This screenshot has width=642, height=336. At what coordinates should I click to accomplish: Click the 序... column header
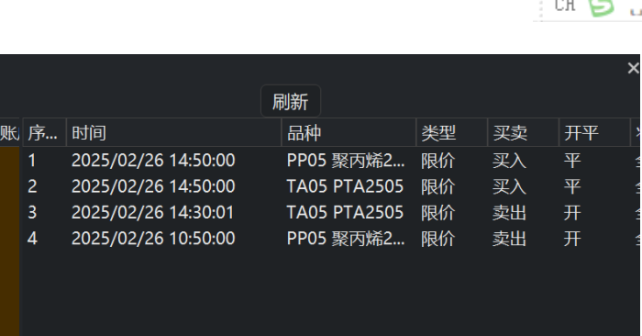click(x=45, y=133)
